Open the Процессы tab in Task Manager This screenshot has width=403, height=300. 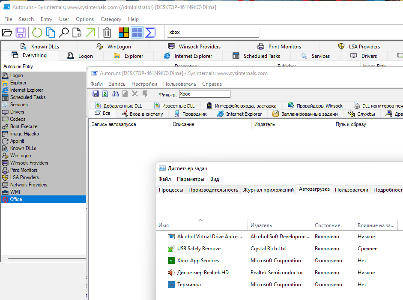(x=171, y=190)
